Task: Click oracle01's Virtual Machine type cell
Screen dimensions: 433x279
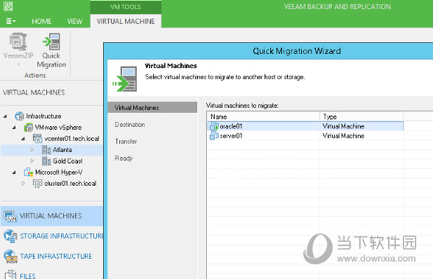Action: click(344, 126)
